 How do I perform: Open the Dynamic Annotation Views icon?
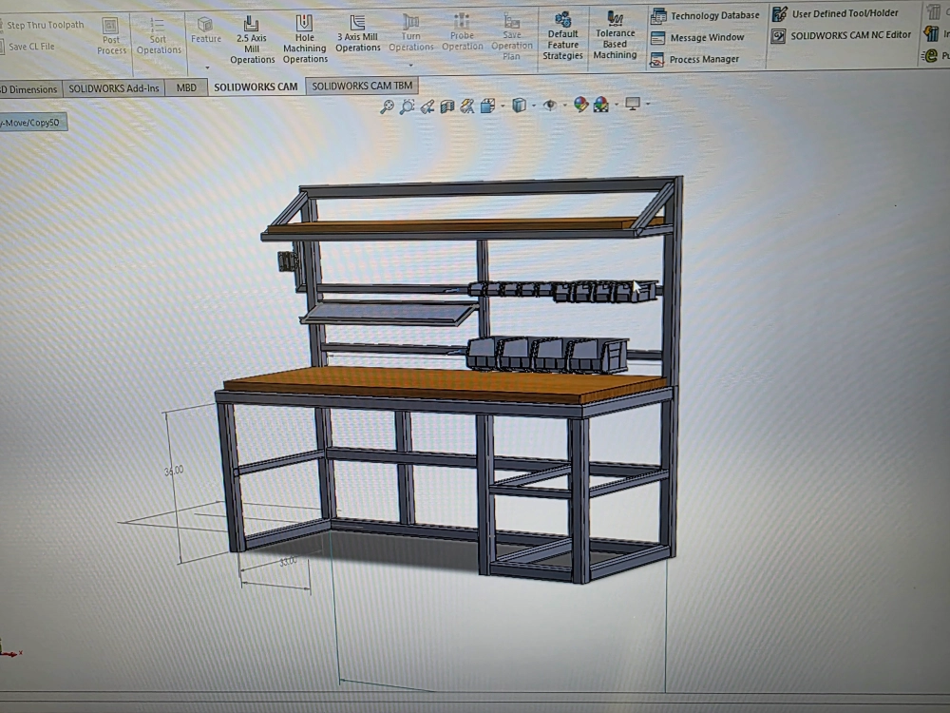467,106
